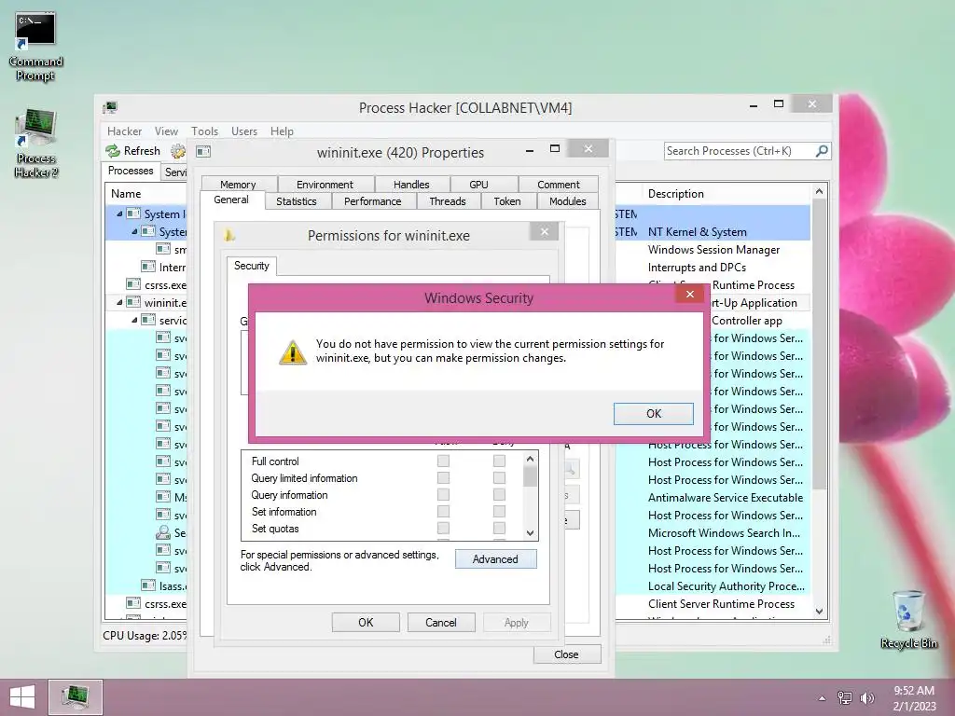This screenshot has height=716, width=955.
Task: Switch to the Threads tab
Action: [x=448, y=201]
